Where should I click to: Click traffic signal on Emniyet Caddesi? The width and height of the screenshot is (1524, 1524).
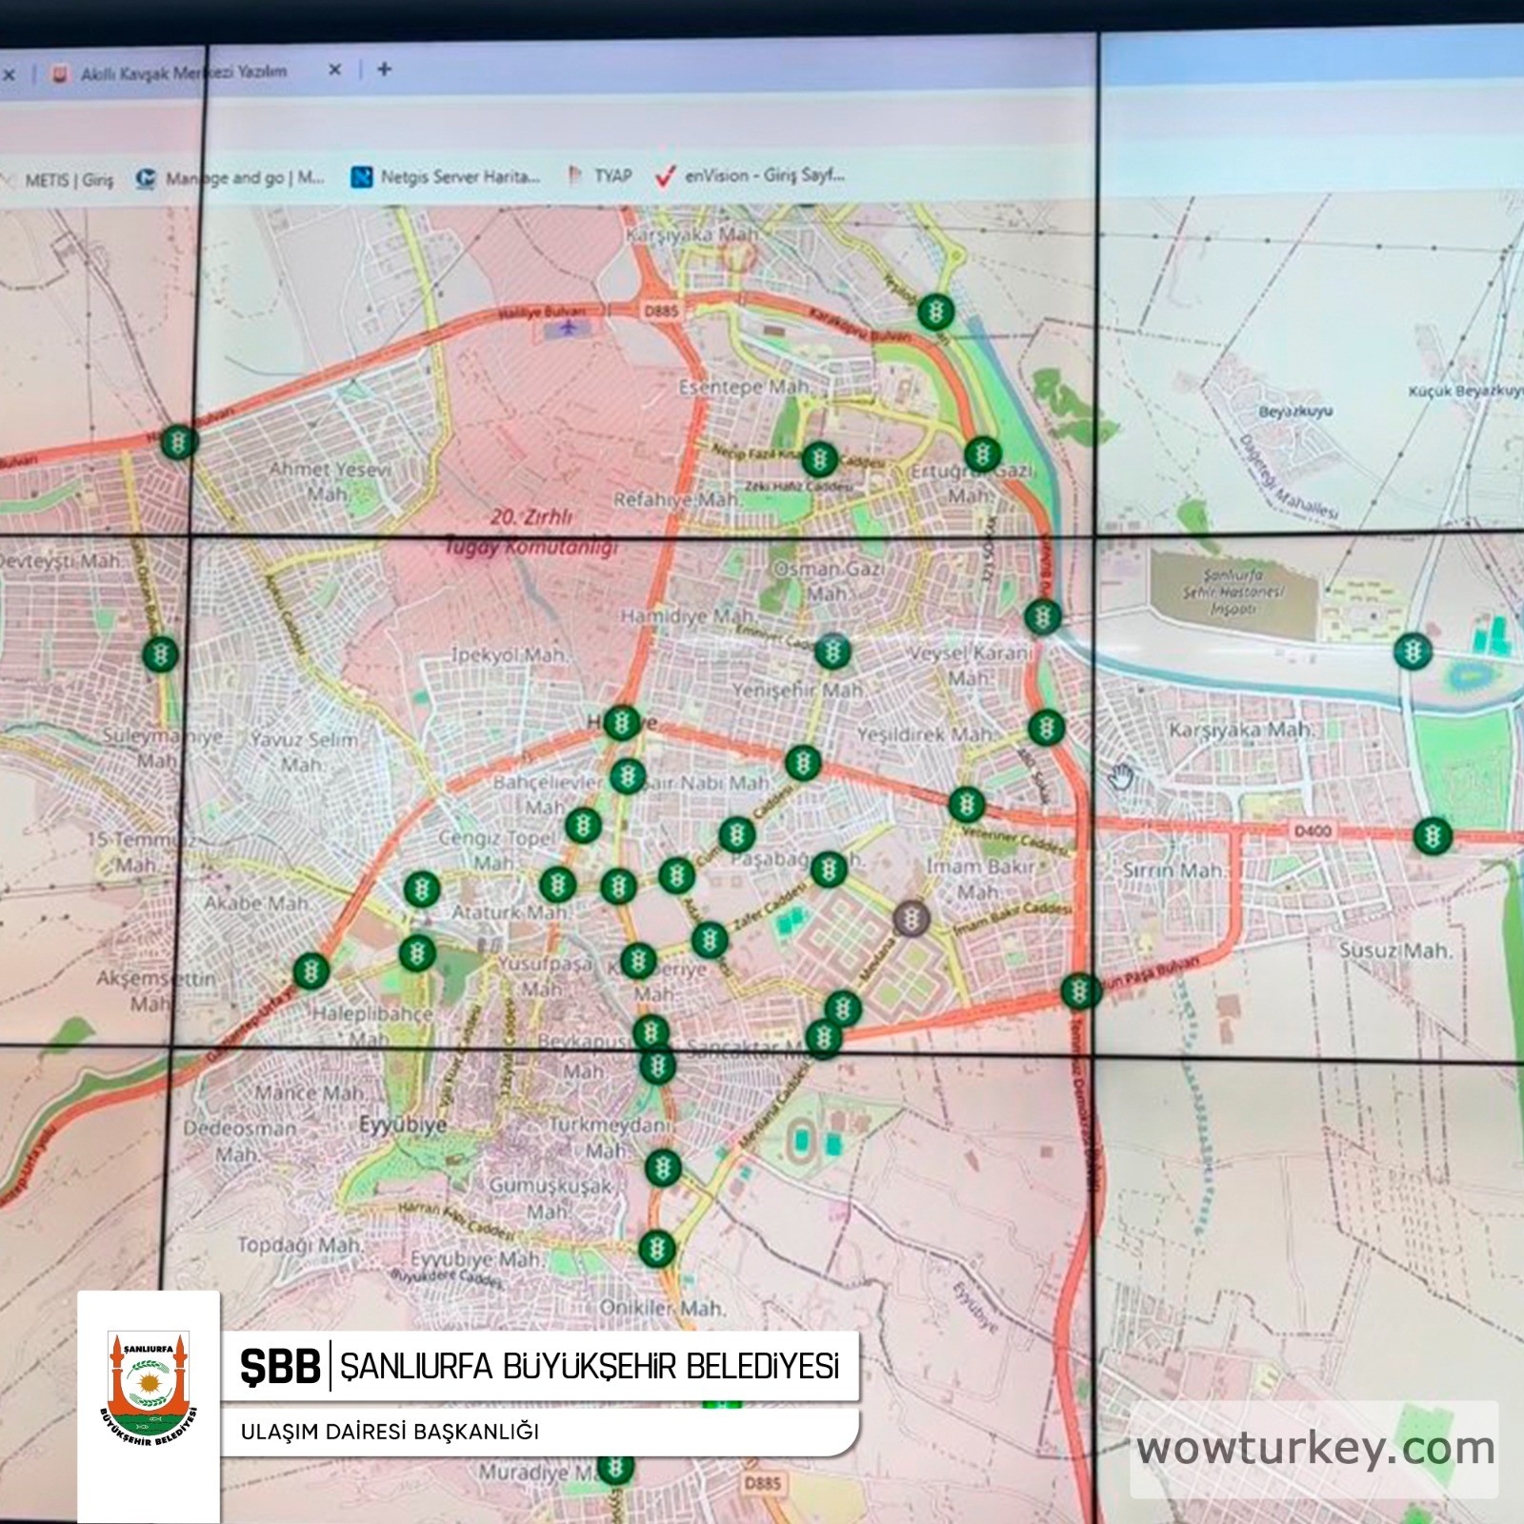[832, 652]
